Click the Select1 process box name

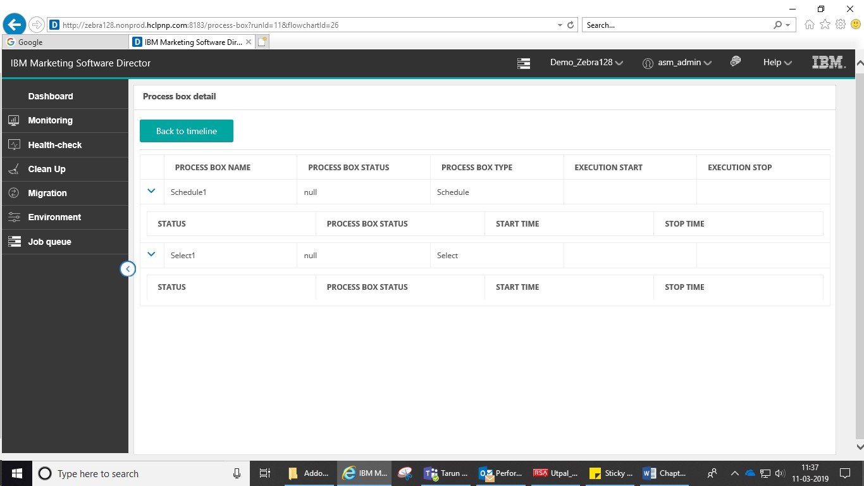(183, 255)
